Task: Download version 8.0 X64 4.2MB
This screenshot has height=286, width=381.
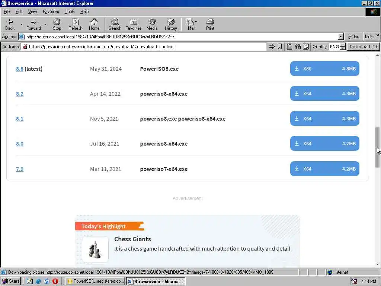Action: click(324, 143)
